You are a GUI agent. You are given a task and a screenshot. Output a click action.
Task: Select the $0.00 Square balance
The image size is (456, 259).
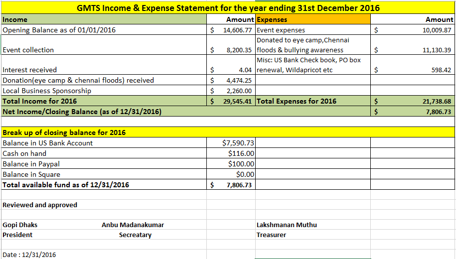(x=231, y=174)
